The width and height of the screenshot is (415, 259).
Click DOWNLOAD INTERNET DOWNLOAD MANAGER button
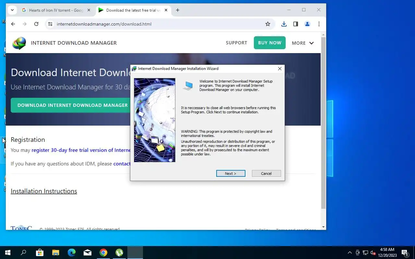[70, 105]
